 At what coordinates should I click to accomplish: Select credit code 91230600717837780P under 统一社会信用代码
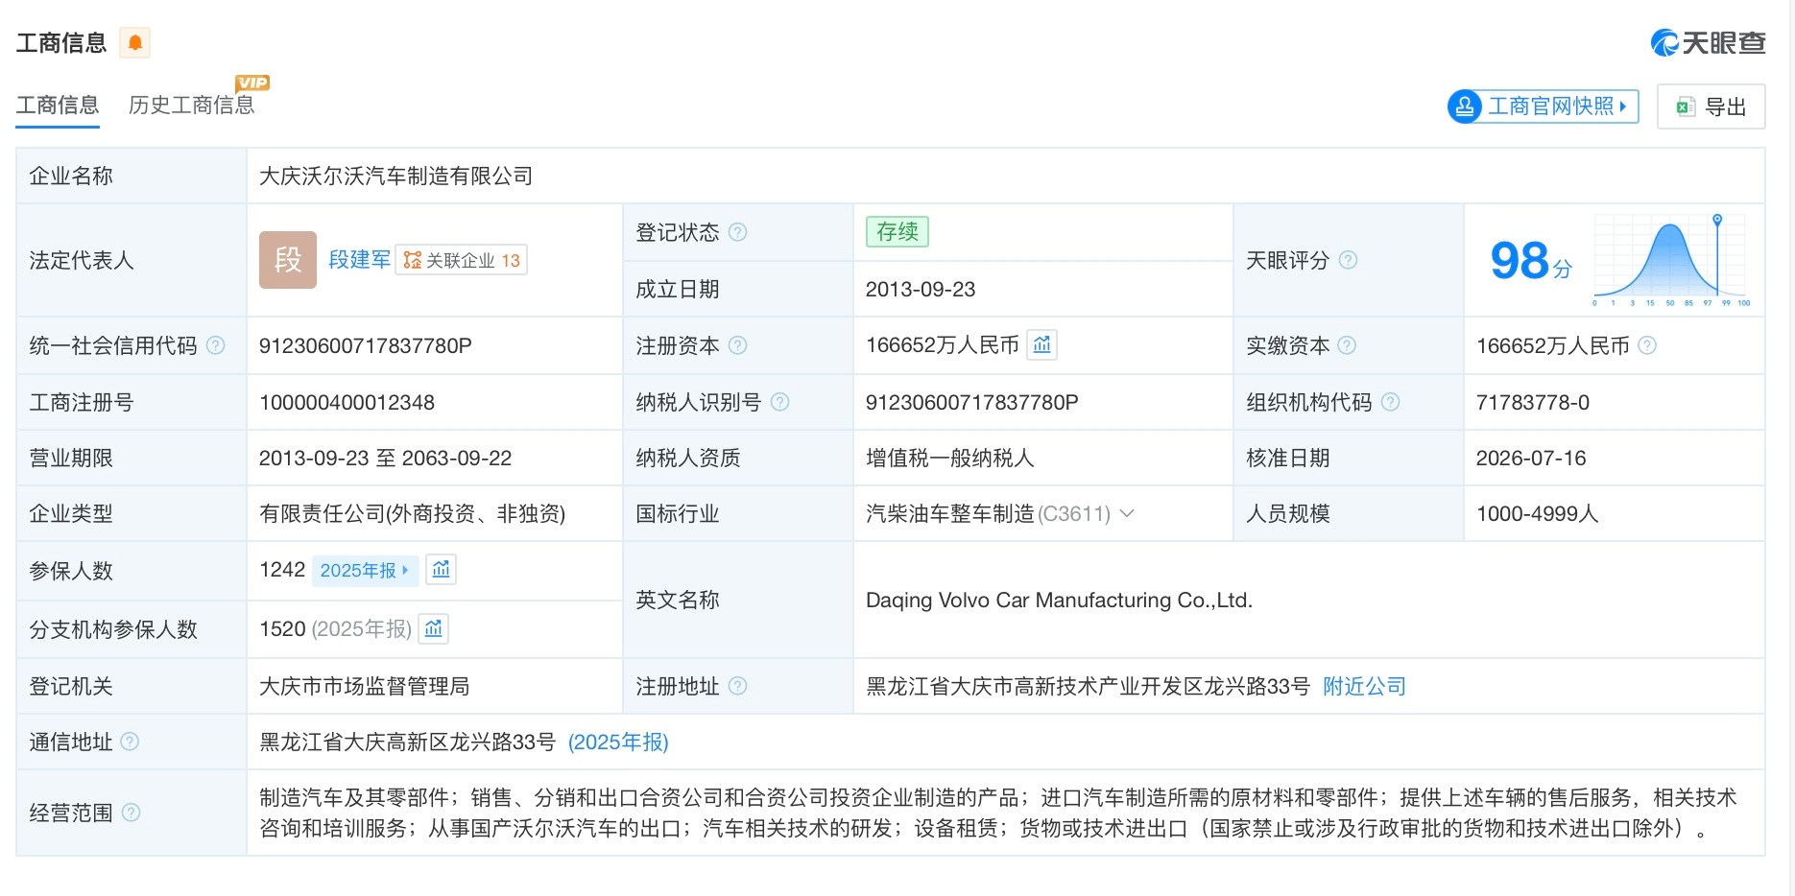tap(365, 345)
